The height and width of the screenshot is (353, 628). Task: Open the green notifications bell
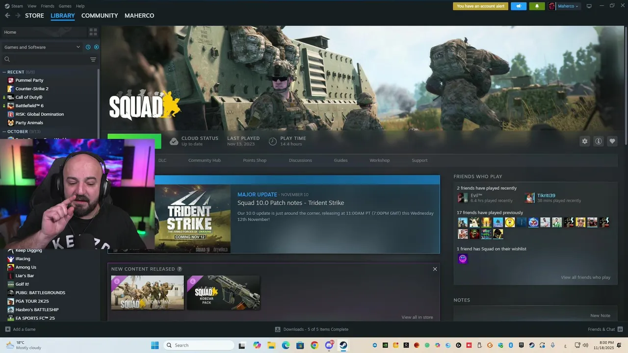(537, 6)
